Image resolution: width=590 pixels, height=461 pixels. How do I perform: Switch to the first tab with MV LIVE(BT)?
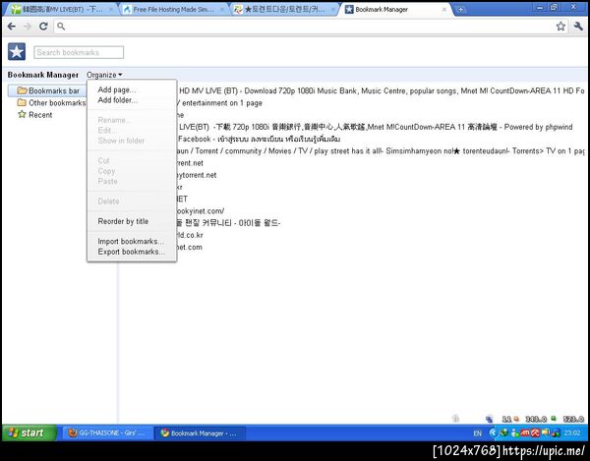coord(62,10)
